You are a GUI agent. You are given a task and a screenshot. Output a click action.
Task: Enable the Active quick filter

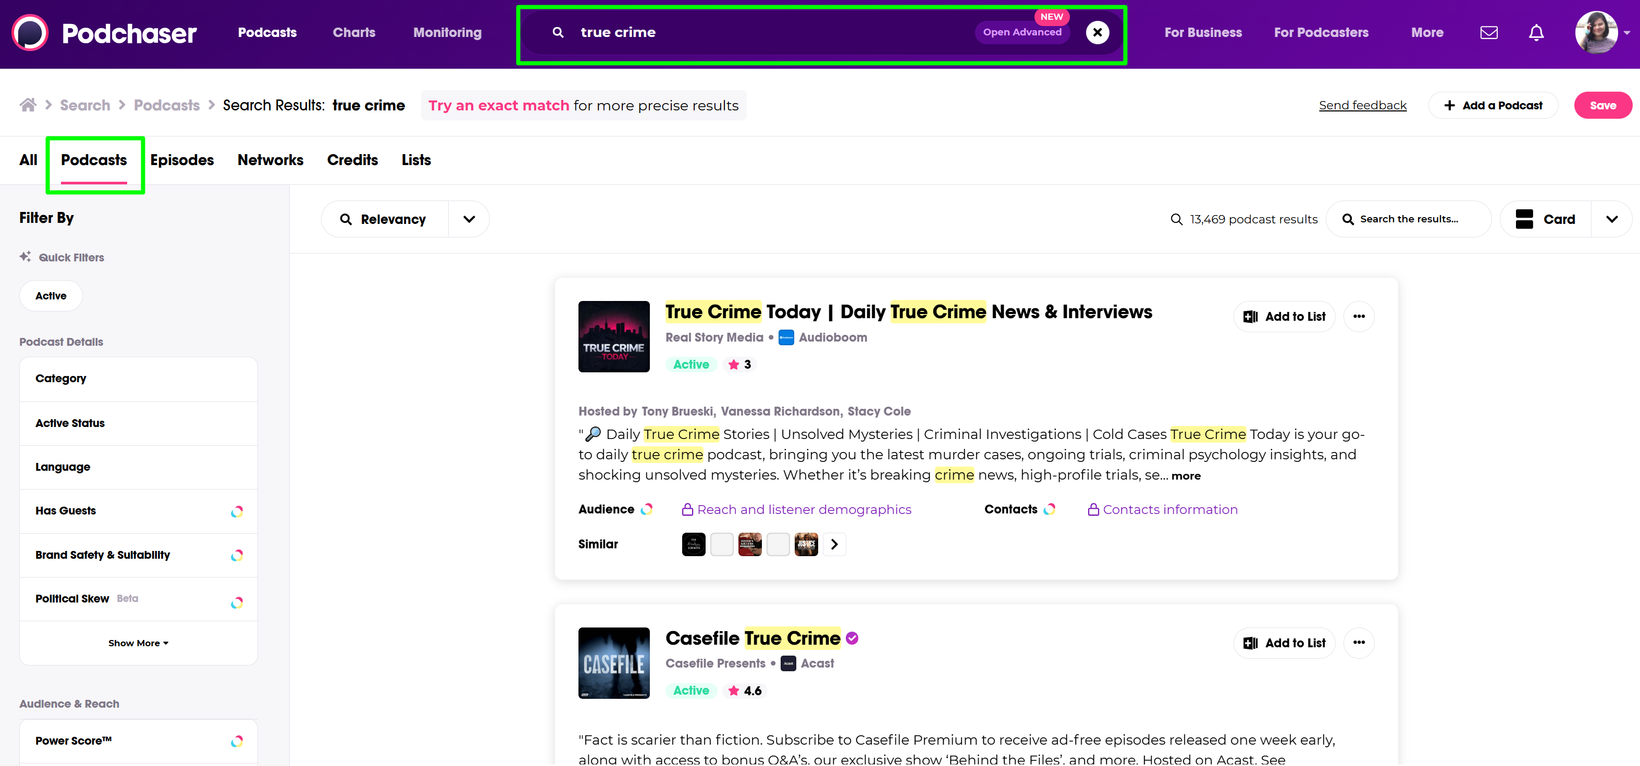51,295
